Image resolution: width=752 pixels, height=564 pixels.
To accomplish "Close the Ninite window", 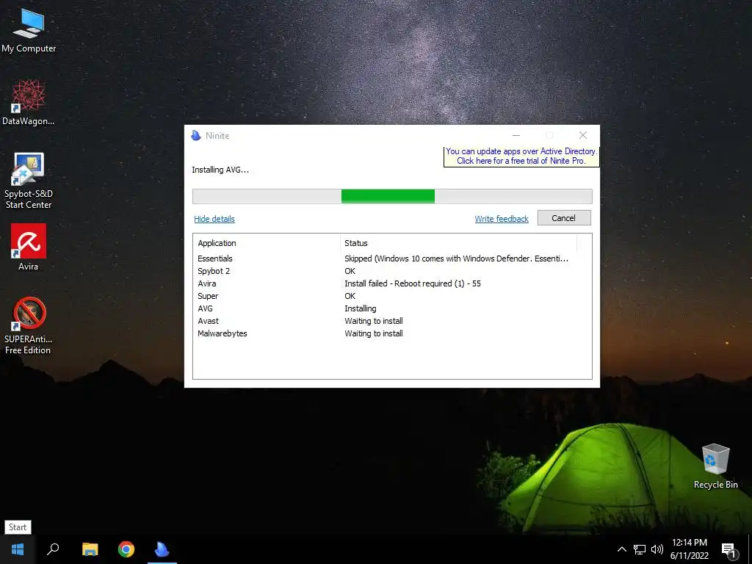I will pos(582,136).
